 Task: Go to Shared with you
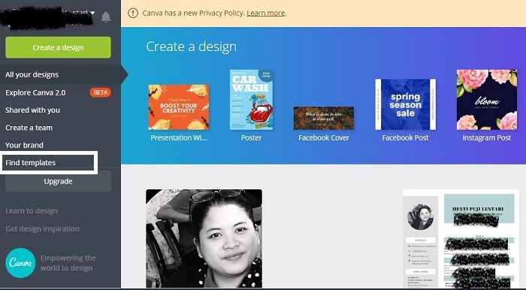pyautogui.click(x=32, y=110)
